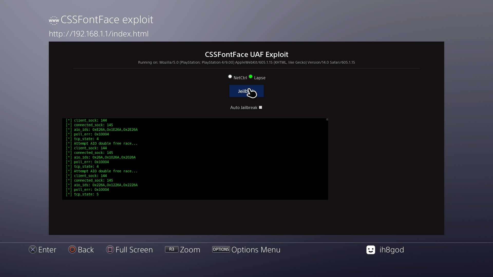Click the NetCtrl label text
Image resolution: width=493 pixels, height=277 pixels.
tap(240, 78)
